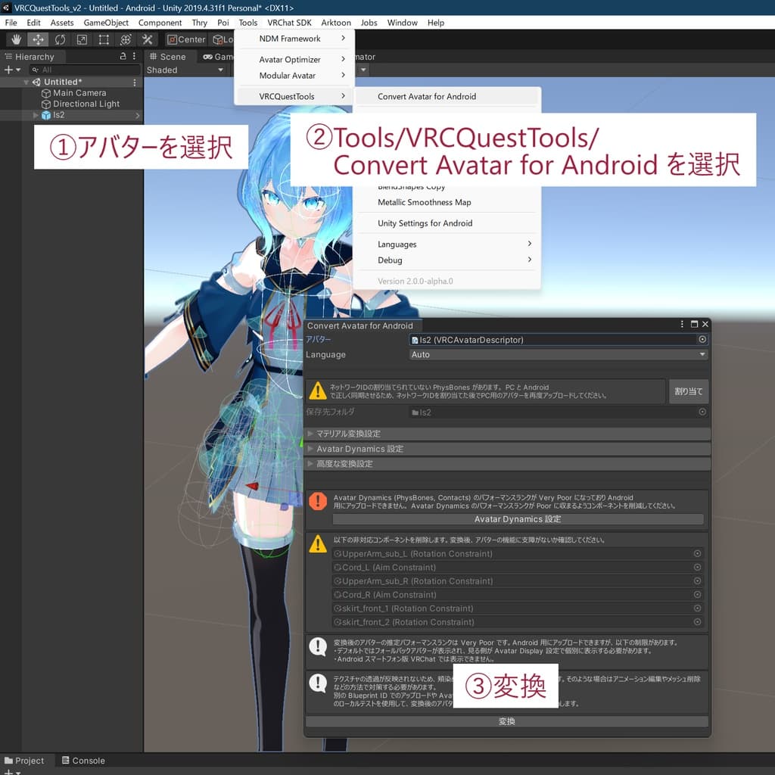Open the Convert window's kebab menu
Viewport: 775px width, 775px height.
click(680, 324)
